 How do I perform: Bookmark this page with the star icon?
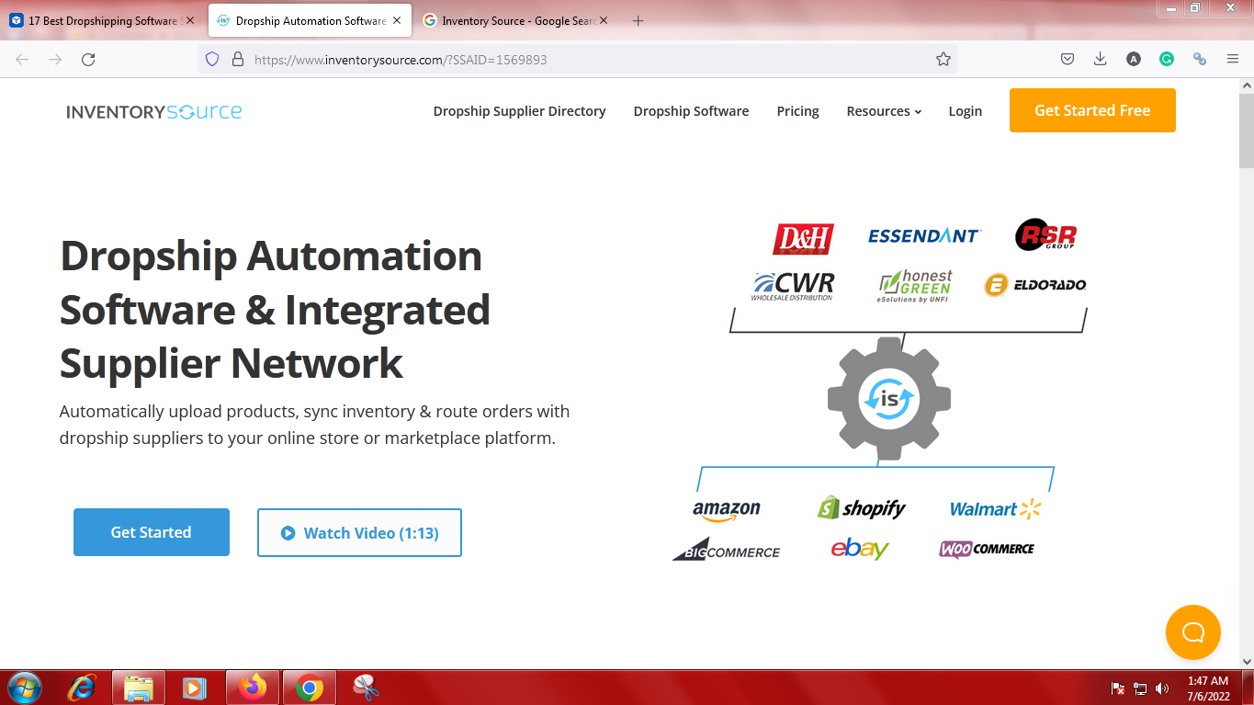943,59
